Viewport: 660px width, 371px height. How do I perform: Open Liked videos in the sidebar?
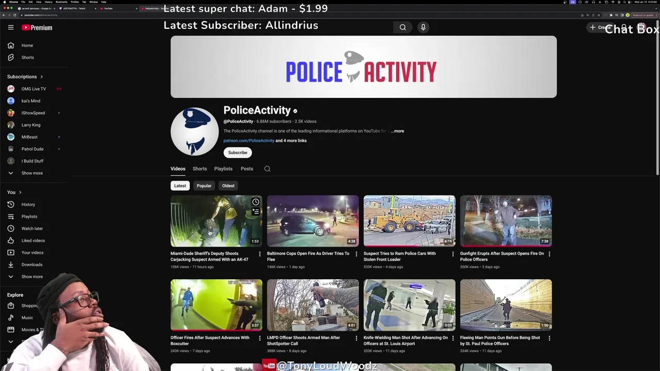34,241
